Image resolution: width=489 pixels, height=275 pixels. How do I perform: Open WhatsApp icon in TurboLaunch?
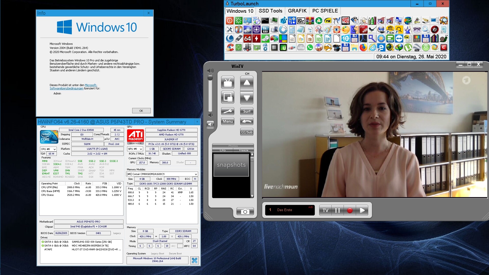pos(310,48)
